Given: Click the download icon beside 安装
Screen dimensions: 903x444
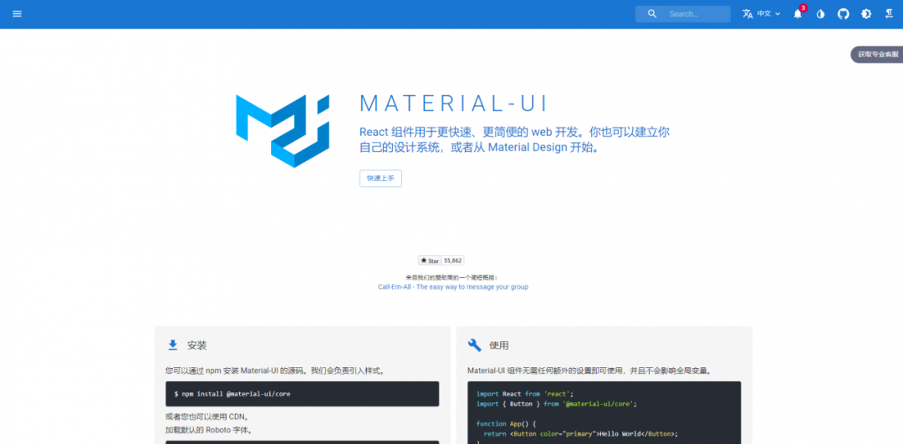Looking at the screenshot, I should tap(173, 345).
